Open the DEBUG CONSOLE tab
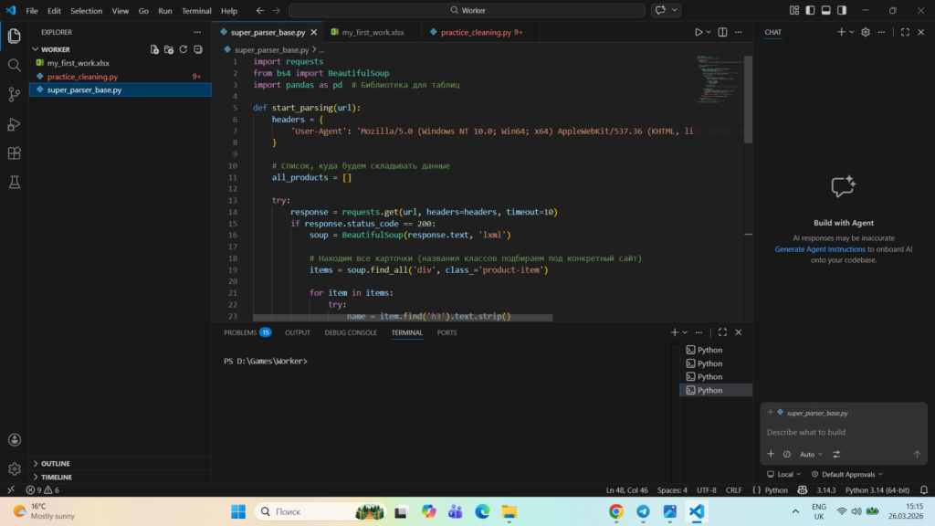The height and width of the screenshot is (526, 935). (351, 332)
